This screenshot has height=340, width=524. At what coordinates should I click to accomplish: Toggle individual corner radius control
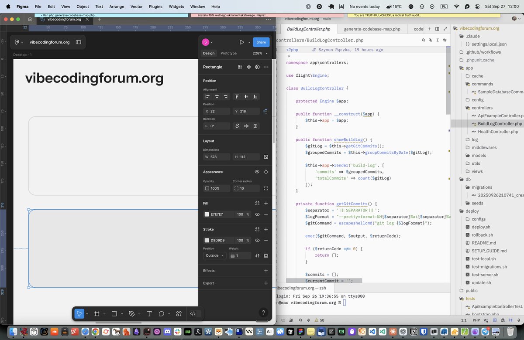(266, 188)
